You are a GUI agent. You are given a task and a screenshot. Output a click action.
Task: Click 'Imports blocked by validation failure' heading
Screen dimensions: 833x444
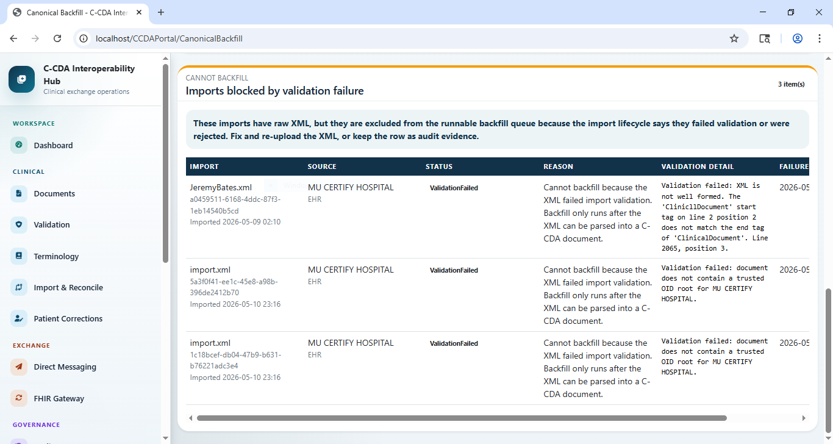pyautogui.click(x=274, y=91)
